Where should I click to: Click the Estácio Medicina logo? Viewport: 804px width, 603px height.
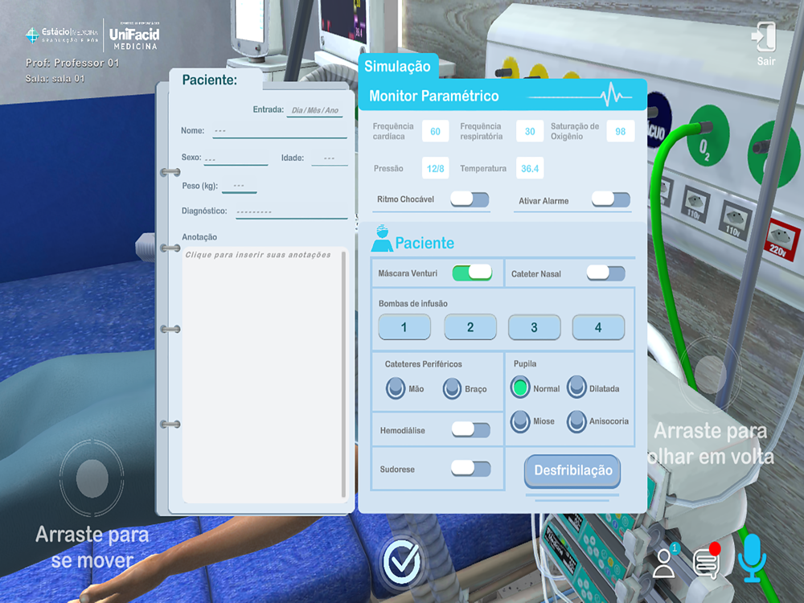pos(62,35)
